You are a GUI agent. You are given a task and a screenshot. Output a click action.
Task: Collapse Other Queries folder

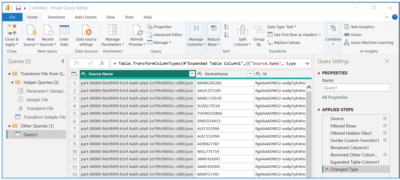(10, 126)
